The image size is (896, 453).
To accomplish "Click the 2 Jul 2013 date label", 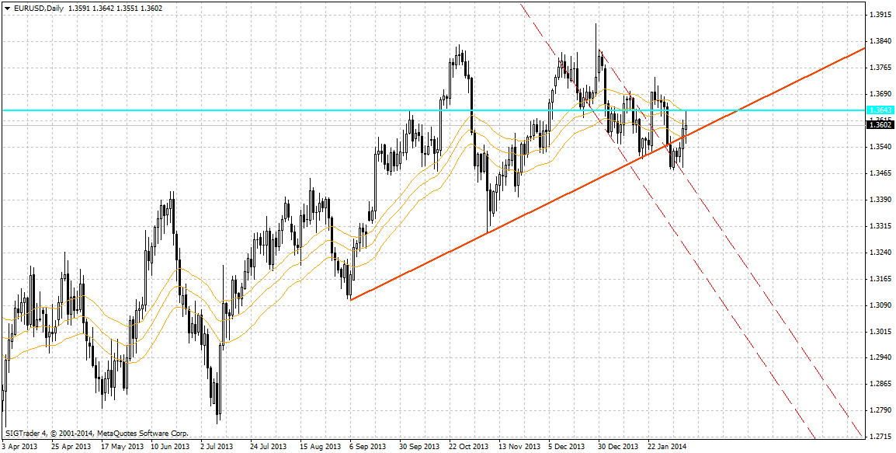I will point(217,446).
